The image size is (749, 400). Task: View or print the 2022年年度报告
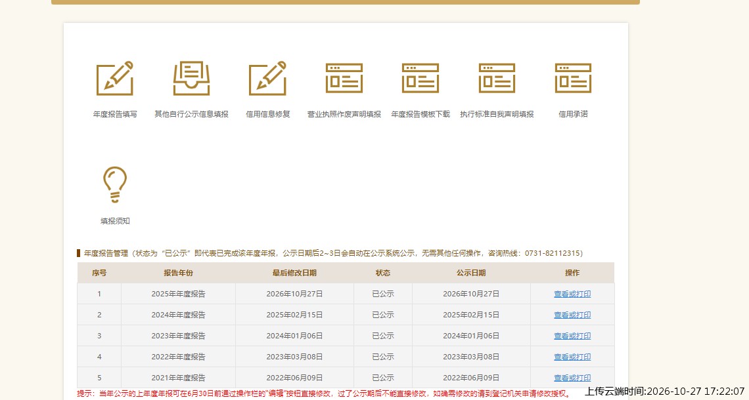point(572,357)
